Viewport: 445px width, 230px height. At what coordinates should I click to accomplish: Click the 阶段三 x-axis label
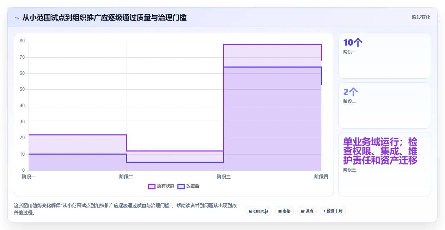(x=224, y=176)
